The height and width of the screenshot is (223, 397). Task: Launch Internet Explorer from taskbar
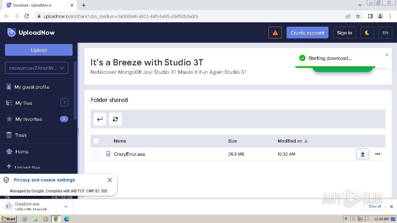[x=25, y=219]
